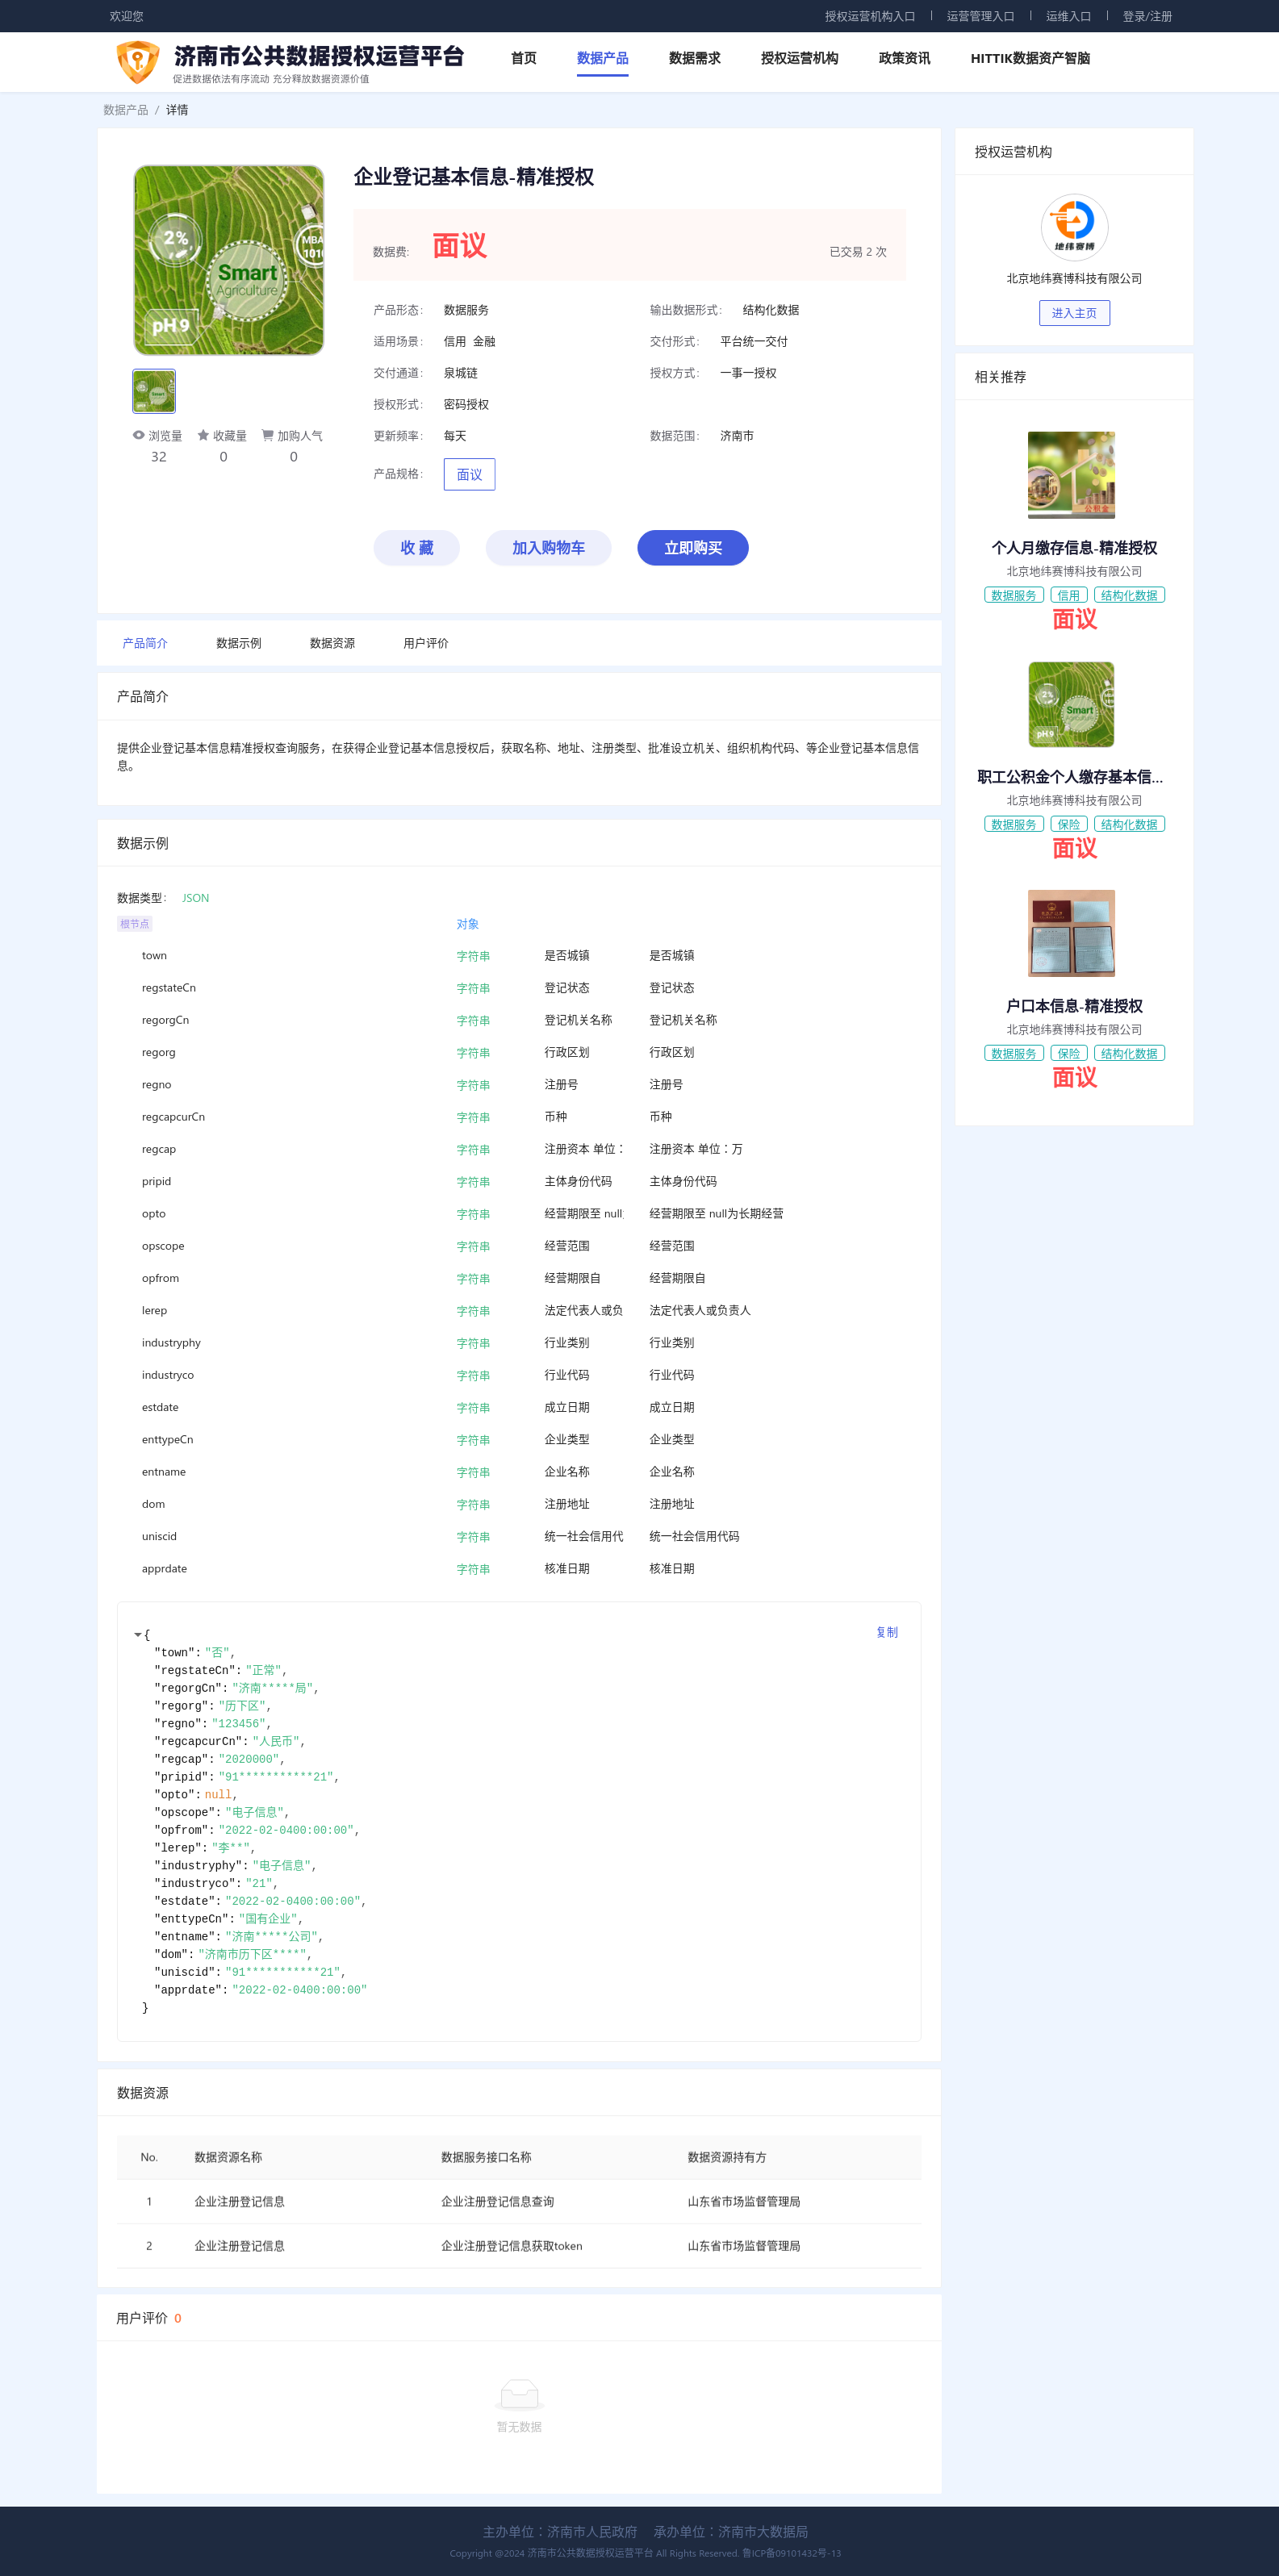Screen dimensions: 1279x2576
Task: Click the red 面议 price in header
Action: [x=459, y=246]
